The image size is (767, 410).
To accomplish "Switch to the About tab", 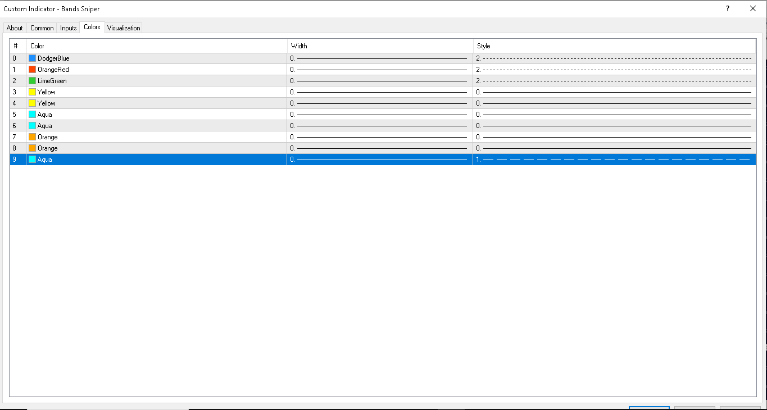I will coord(15,28).
